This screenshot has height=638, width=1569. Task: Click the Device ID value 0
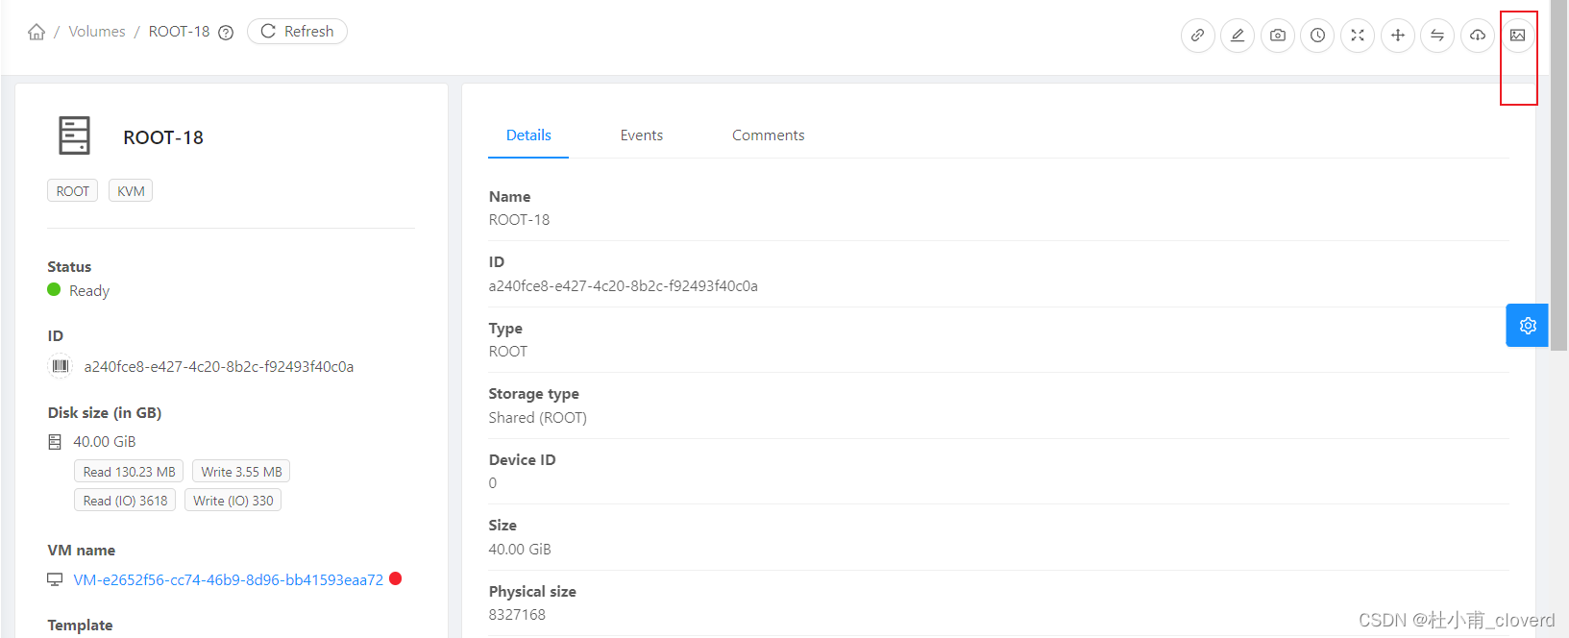[493, 483]
